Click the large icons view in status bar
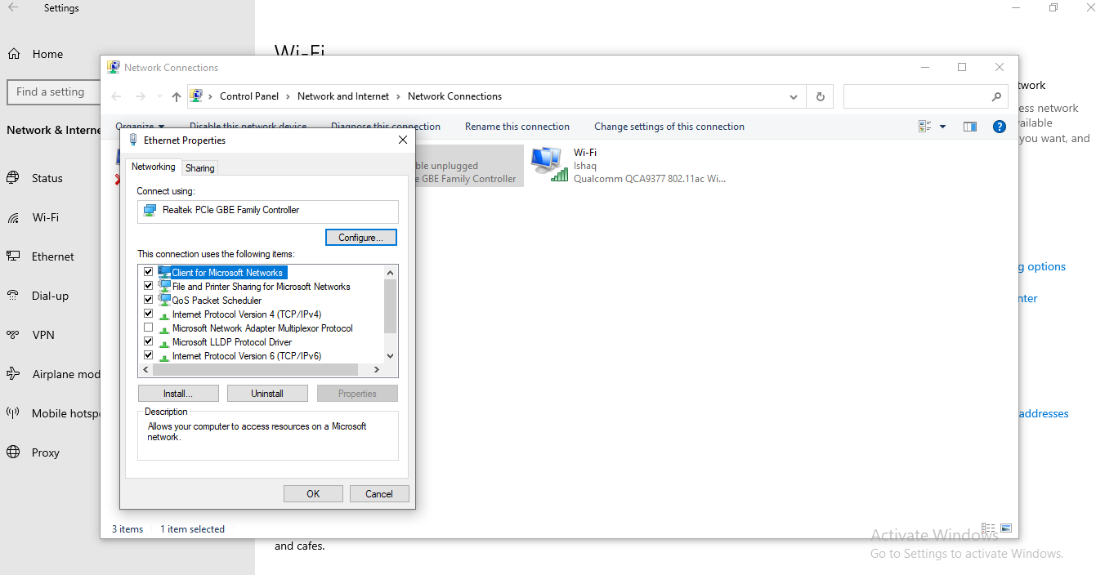 coord(1006,528)
